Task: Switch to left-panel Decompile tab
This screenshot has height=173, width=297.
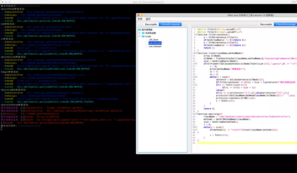Action: (151, 24)
